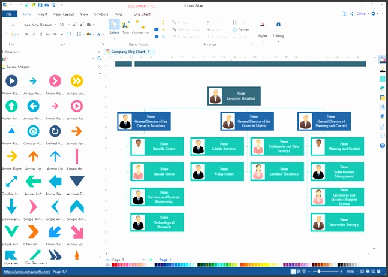Select the Arrow Double yellow circle shape
Viewport: 388px width, 277px height.
pyautogui.click(x=77, y=80)
